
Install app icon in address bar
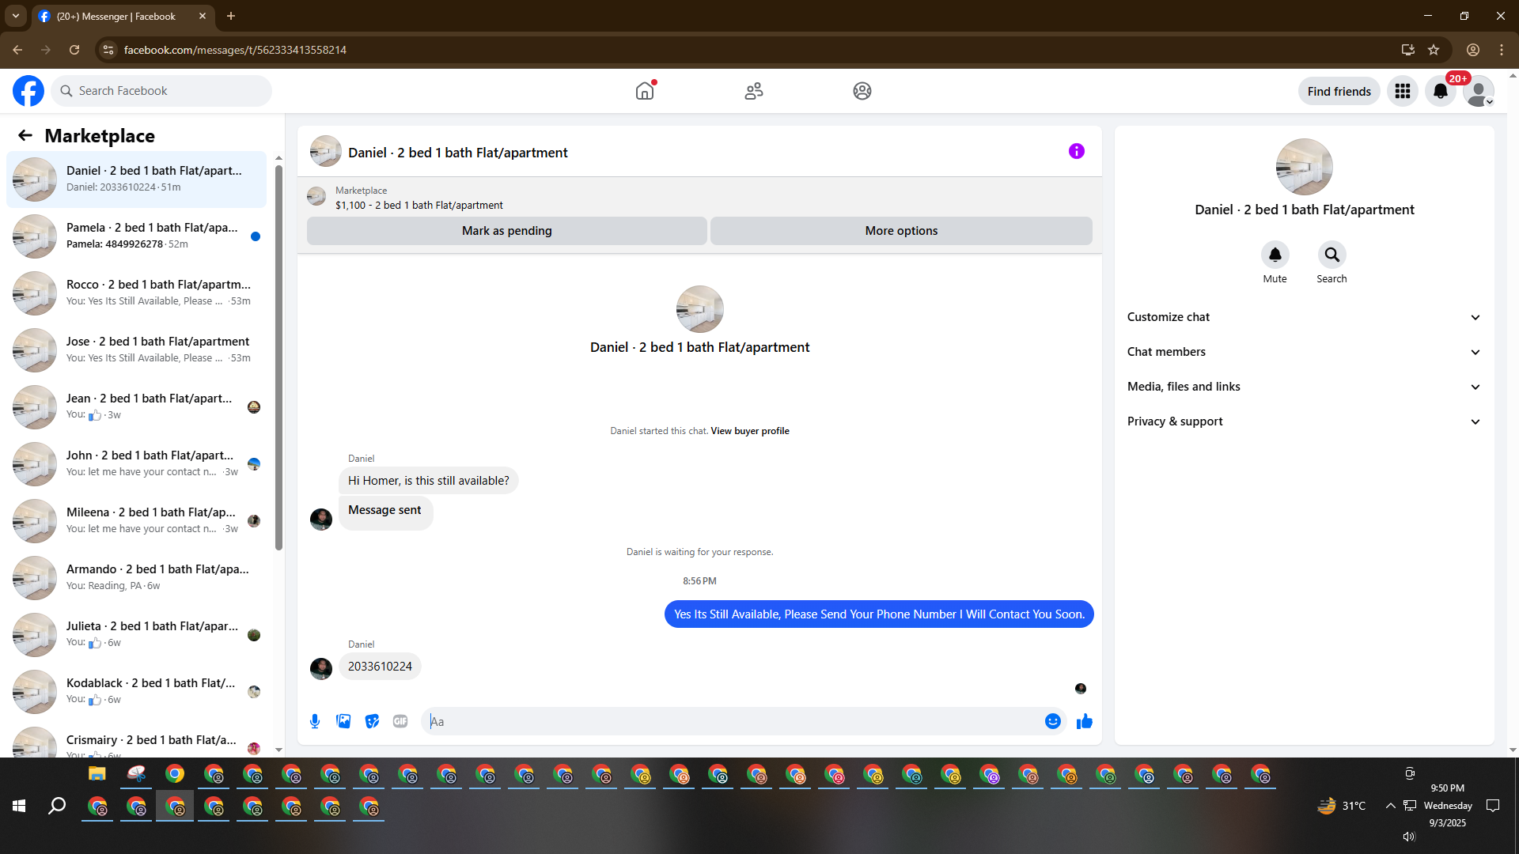pos(1407,50)
